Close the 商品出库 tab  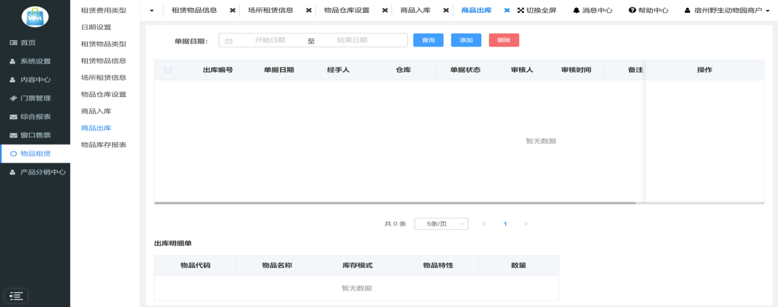pos(507,10)
